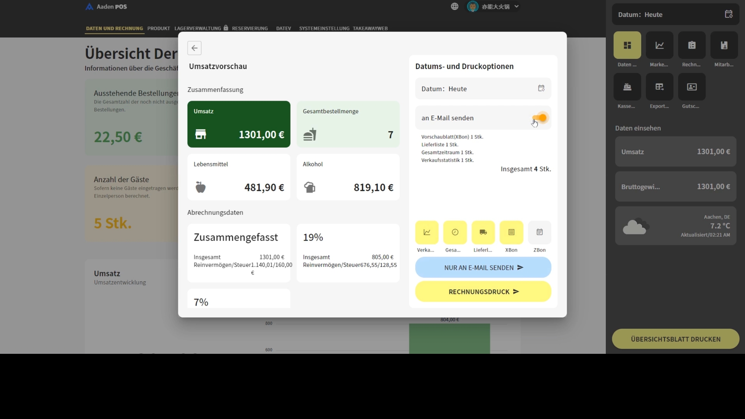The height and width of the screenshot is (419, 745).
Task: Open sidebar Datum Heute calendar selector
Action: pyautogui.click(x=728, y=14)
